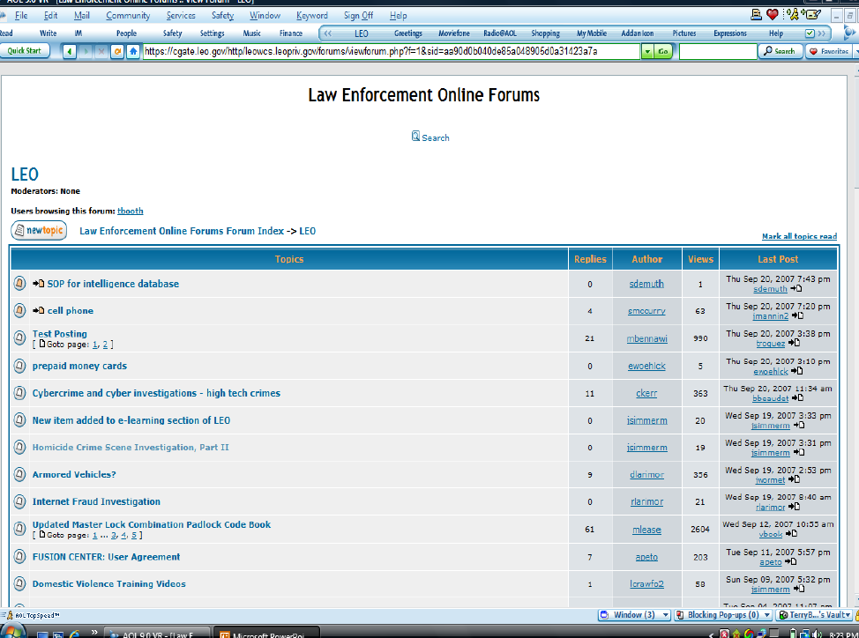Click newest post arrow before cell phone

(x=39, y=311)
